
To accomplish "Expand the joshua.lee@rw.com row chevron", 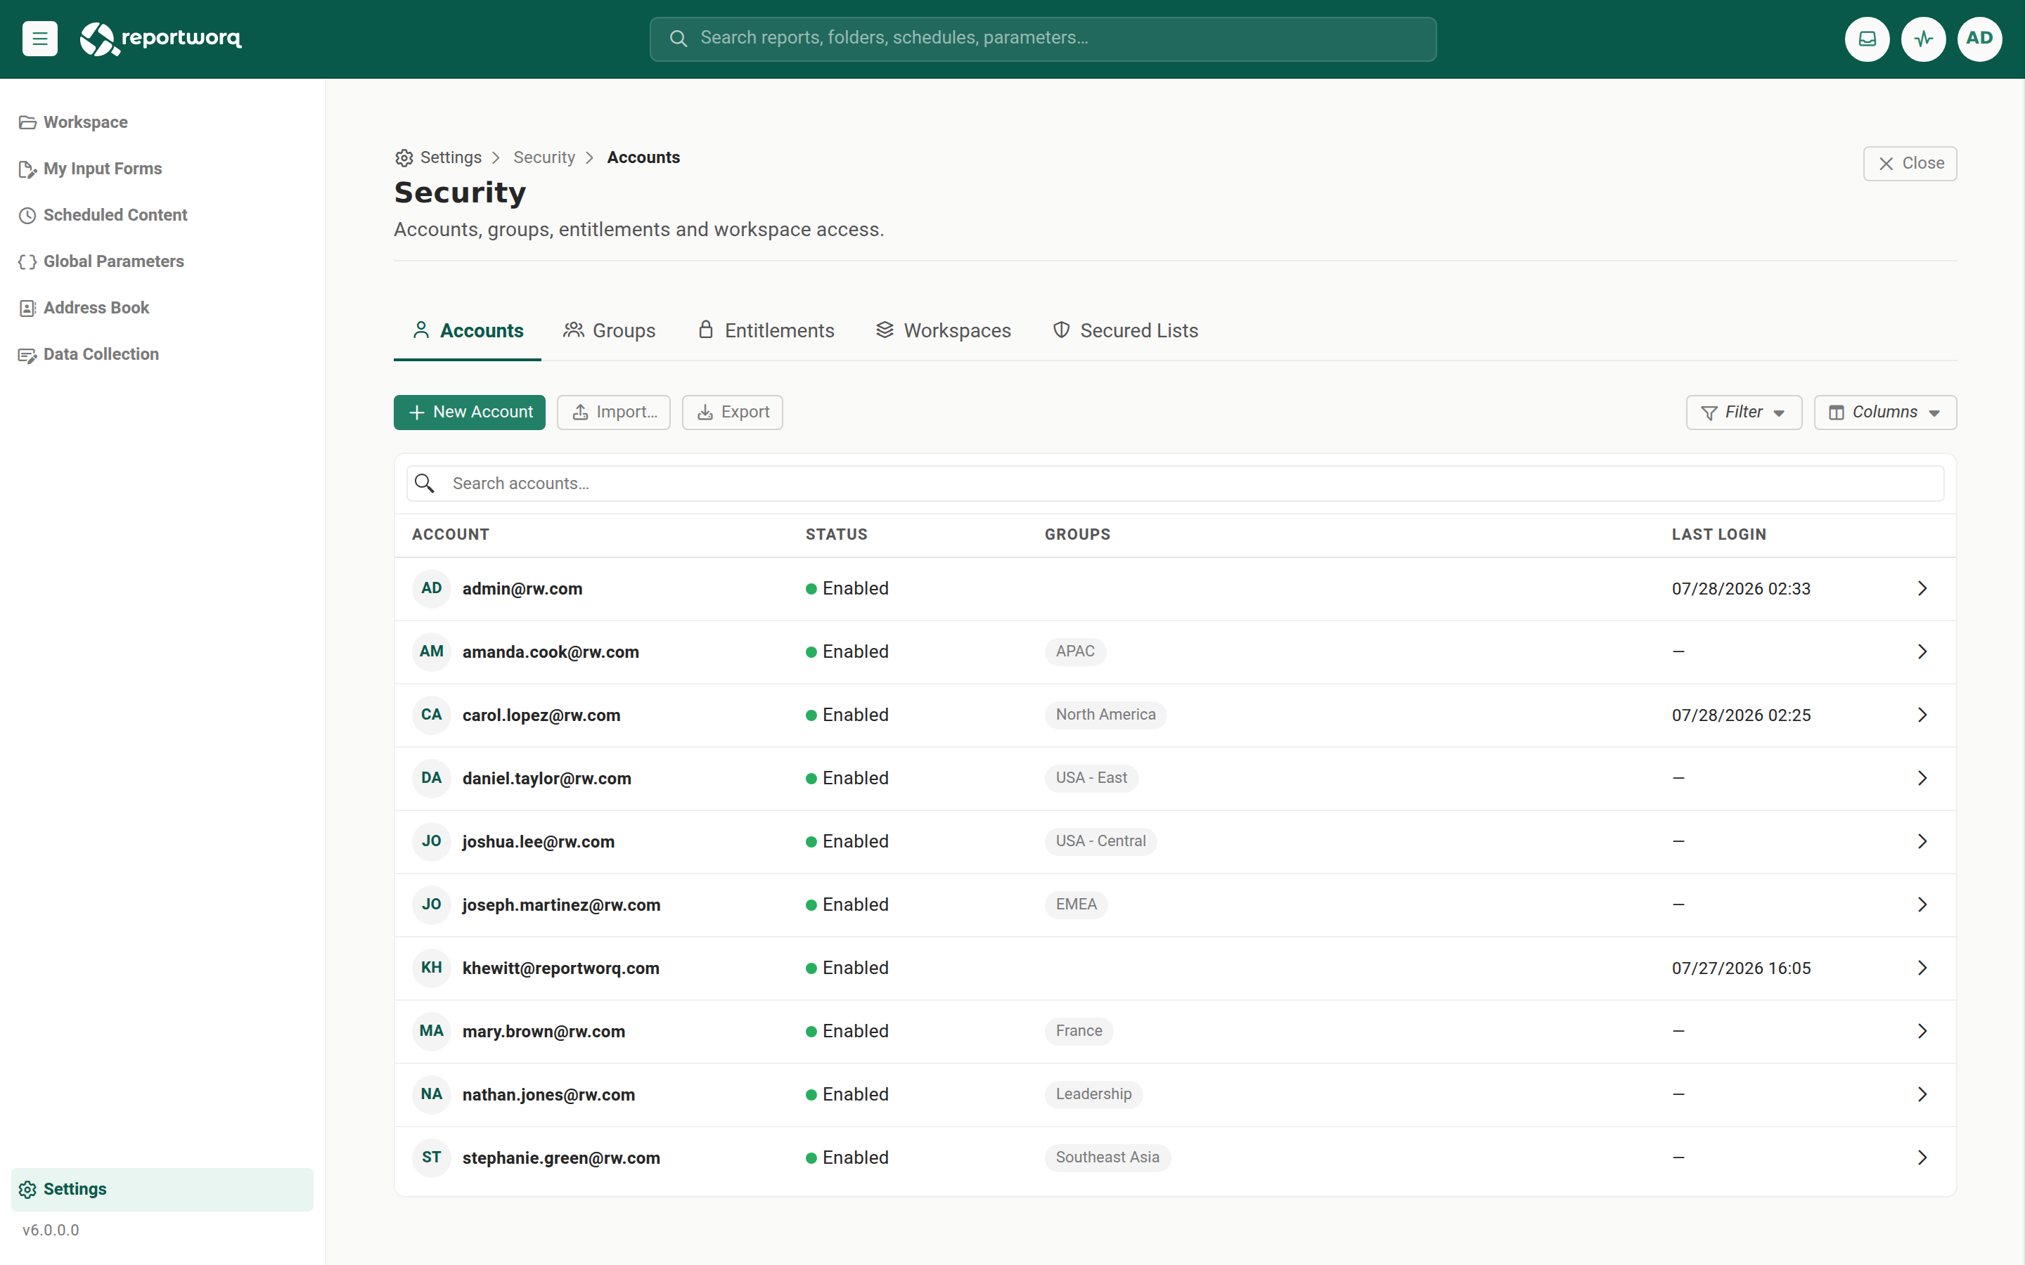I will 1922,841.
